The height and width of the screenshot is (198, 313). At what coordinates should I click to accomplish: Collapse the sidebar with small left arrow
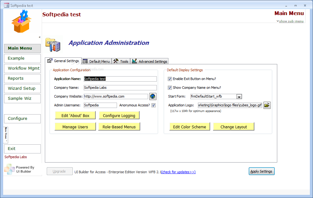[x=40, y=37]
